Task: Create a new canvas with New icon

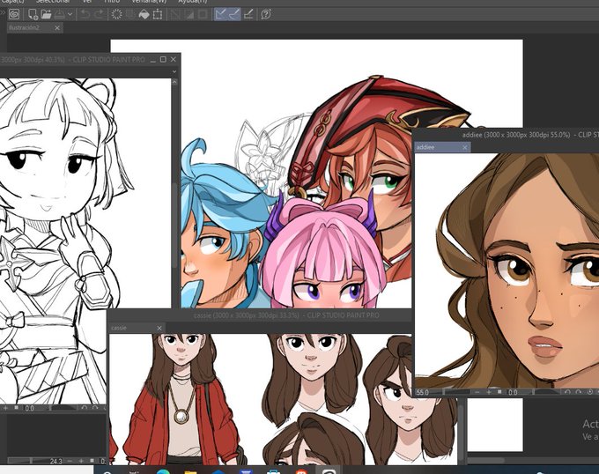Action: click(33, 14)
